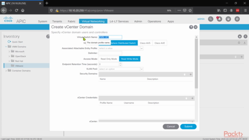Click the Virtual Switch Name field
The image size is (249, 140).
[x=110, y=37]
